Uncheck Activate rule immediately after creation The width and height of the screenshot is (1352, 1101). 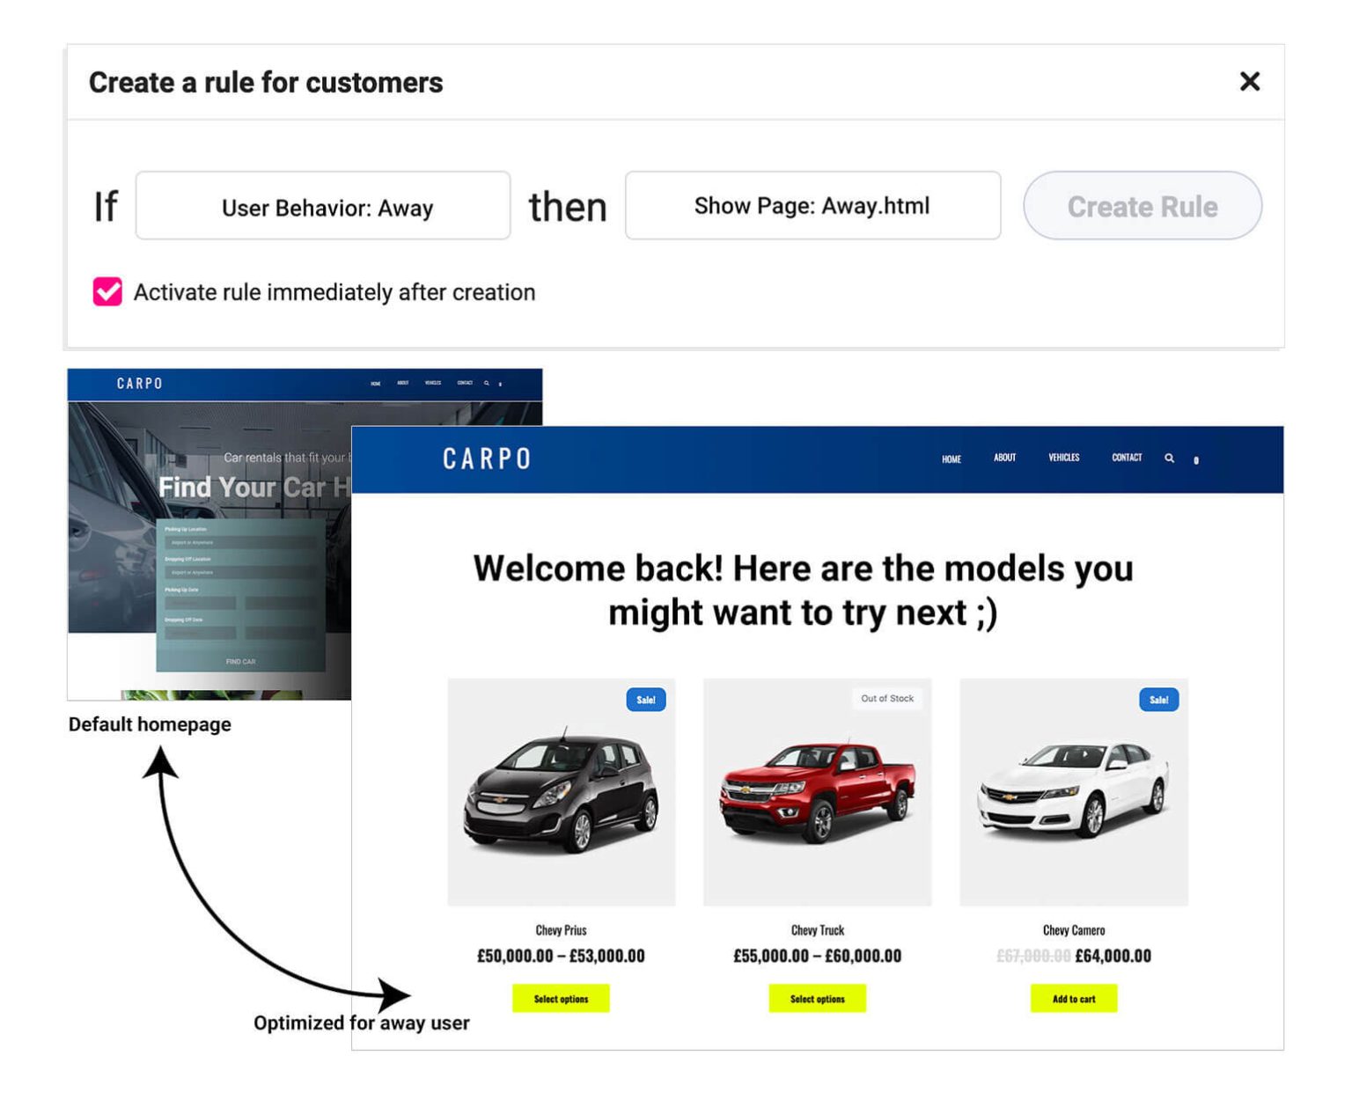[107, 291]
